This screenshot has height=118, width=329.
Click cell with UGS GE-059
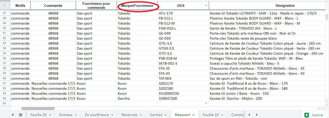pyautogui.click(x=183, y=38)
